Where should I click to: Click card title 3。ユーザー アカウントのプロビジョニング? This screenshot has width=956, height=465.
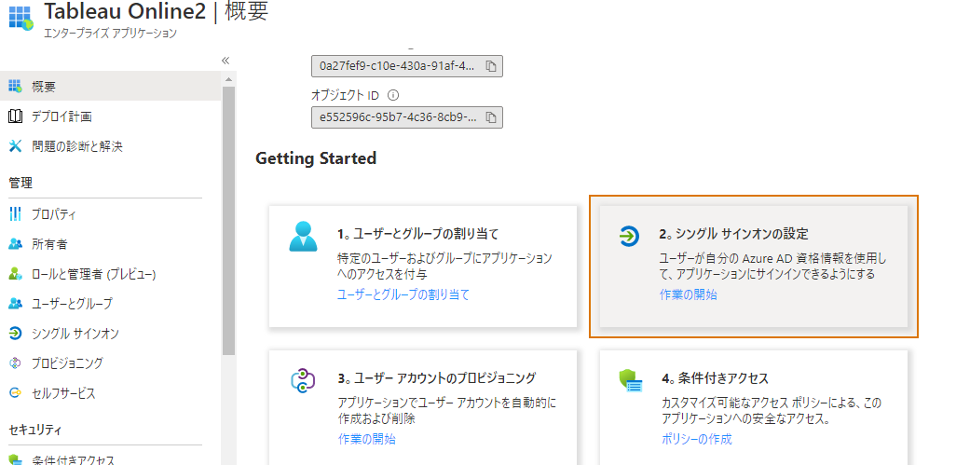(x=437, y=377)
